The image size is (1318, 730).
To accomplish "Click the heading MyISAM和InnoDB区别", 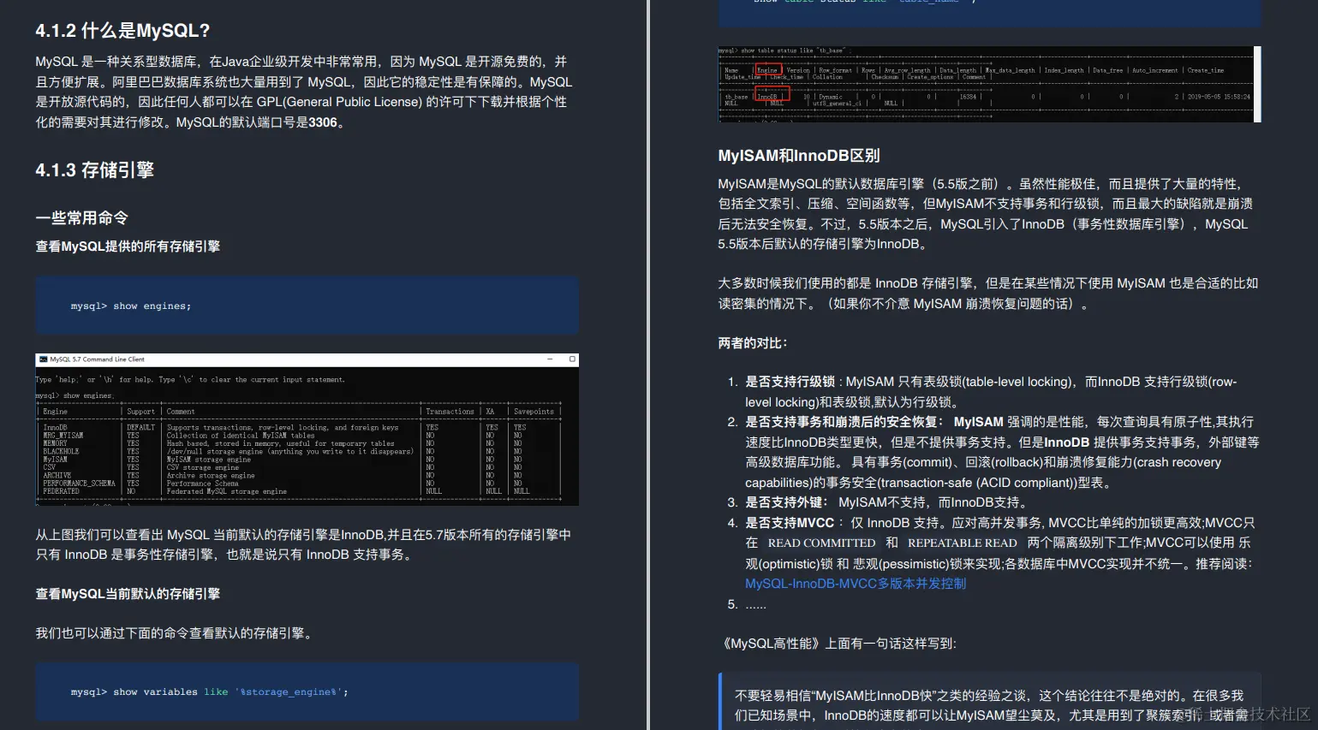I will 799,156.
